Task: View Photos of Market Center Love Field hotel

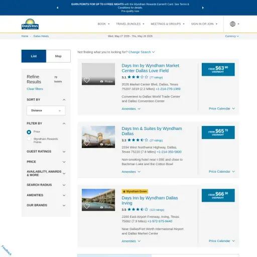Action: pos(106,81)
